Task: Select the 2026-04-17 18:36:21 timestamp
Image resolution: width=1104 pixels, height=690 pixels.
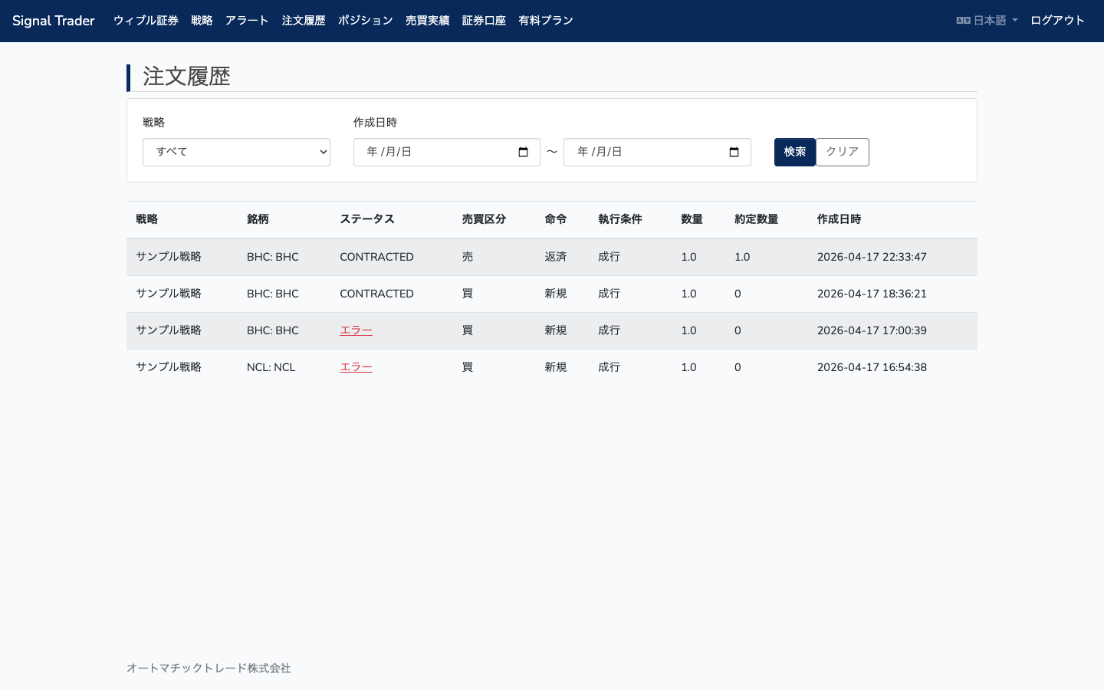Action: click(872, 294)
